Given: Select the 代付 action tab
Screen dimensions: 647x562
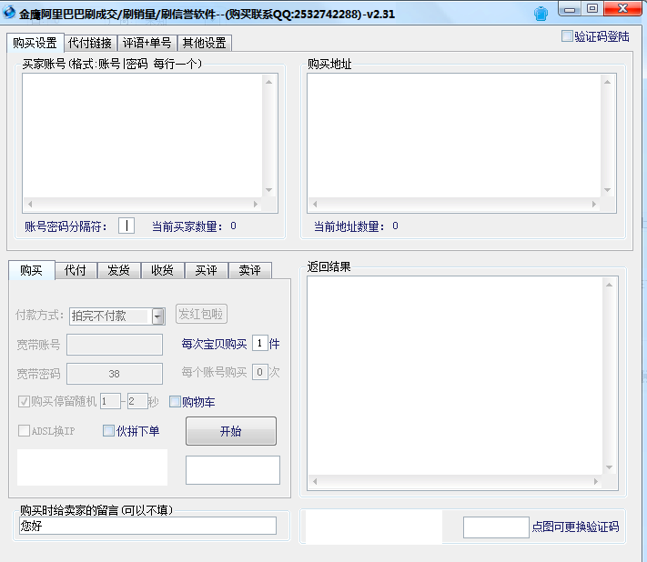Looking at the screenshot, I should pyautogui.click(x=76, y=270).
